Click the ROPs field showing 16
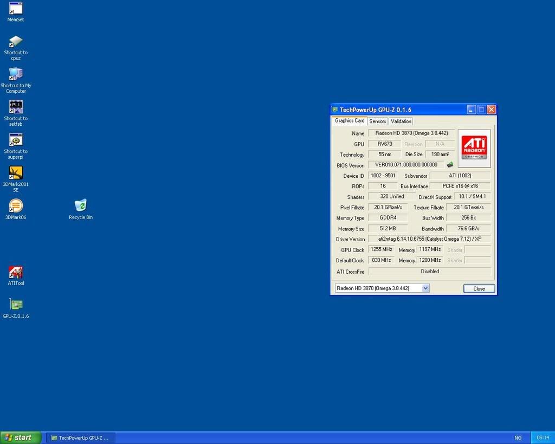 383,186
